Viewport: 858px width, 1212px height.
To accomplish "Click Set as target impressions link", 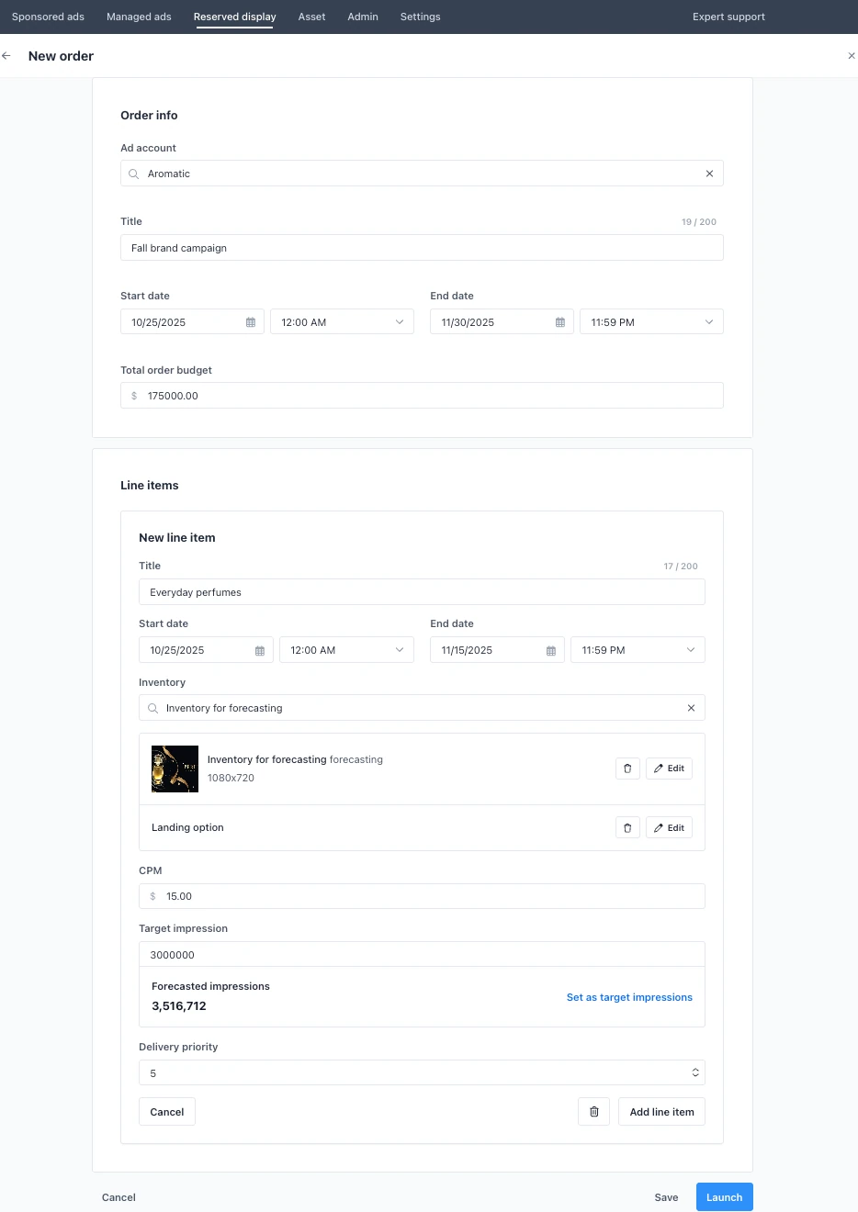I will [x=629, y=997].
